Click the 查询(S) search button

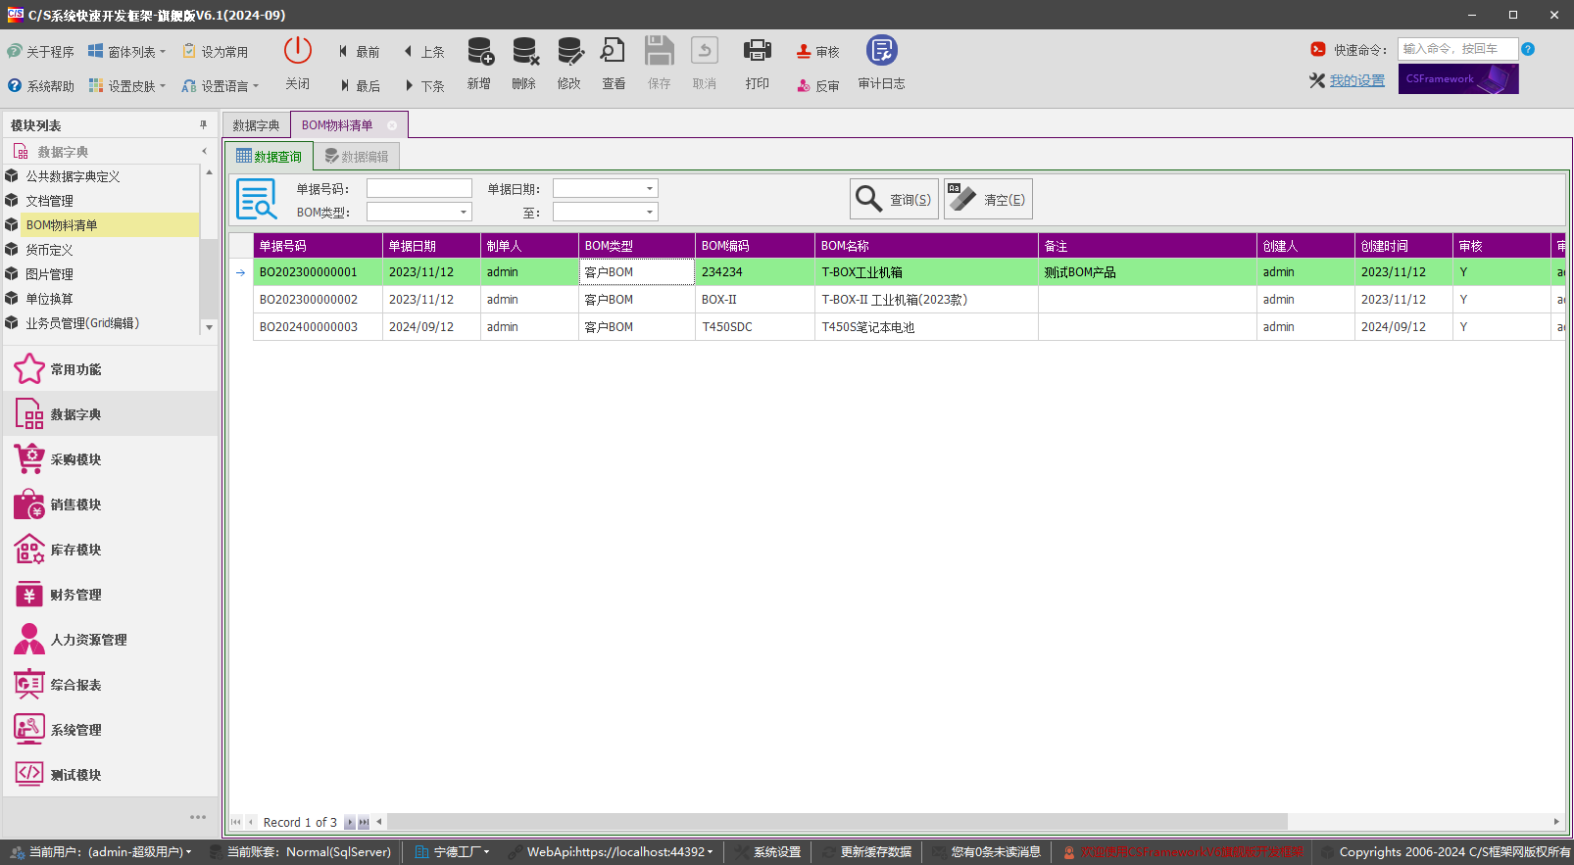tap(894, 199)
